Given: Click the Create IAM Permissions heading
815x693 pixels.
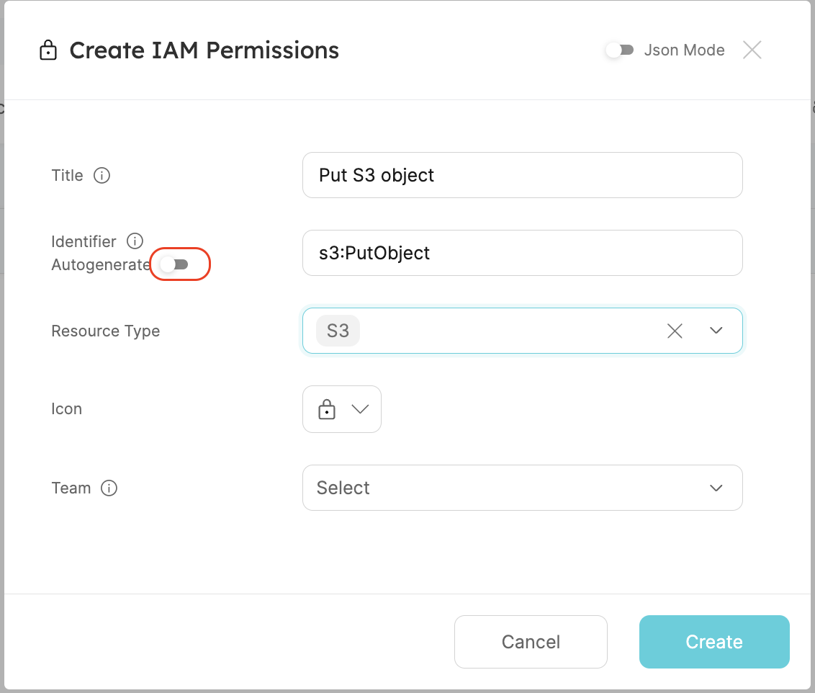Looking at the screenshot, I should click(x=204, y=50).
